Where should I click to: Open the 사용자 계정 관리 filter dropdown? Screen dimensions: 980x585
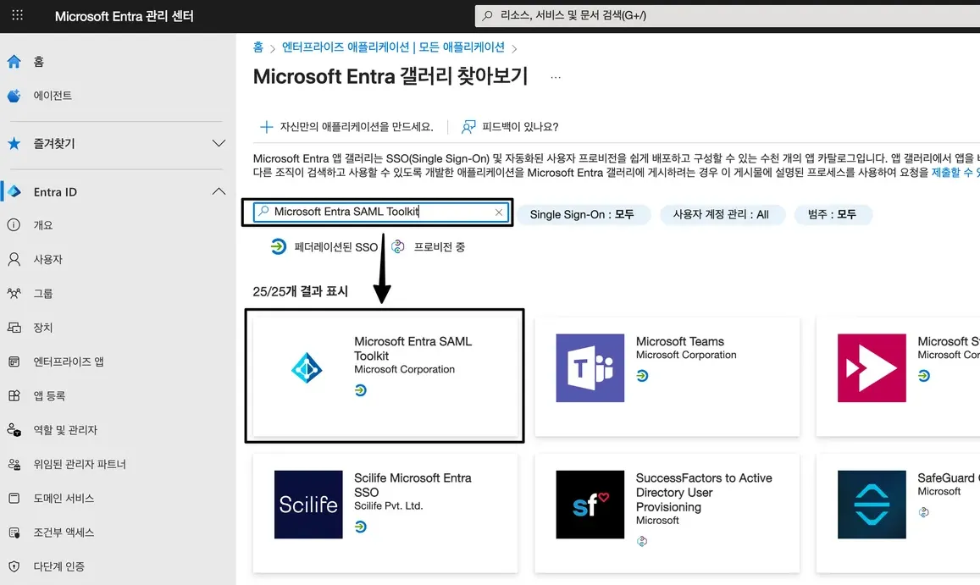721,214
